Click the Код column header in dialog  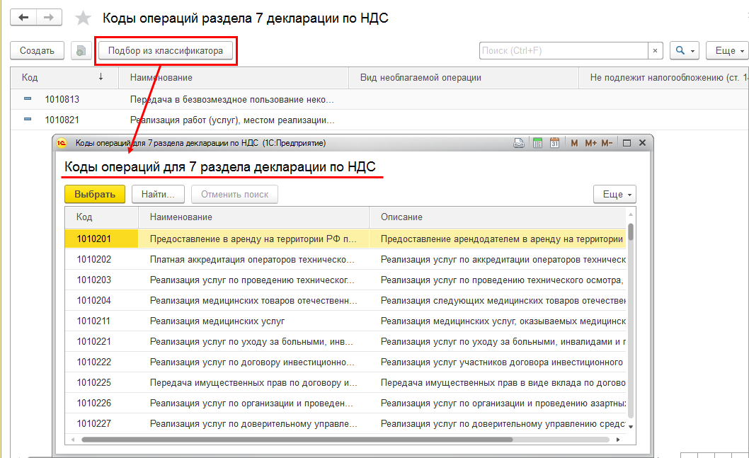pyautogui.click(x=102, y=217)
